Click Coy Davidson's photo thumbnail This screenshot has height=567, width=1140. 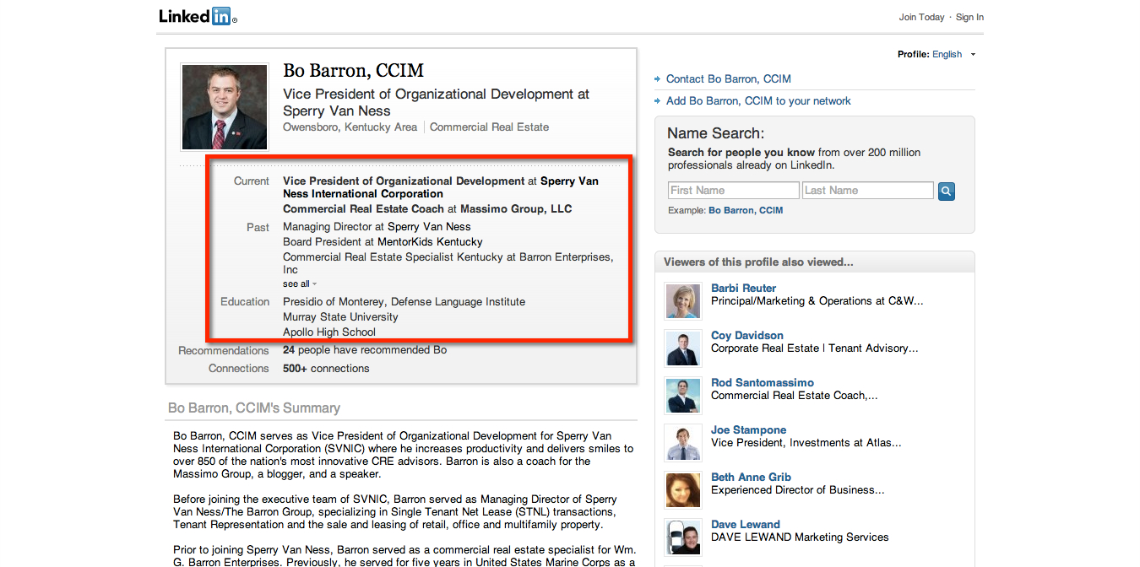click(682, 348)
